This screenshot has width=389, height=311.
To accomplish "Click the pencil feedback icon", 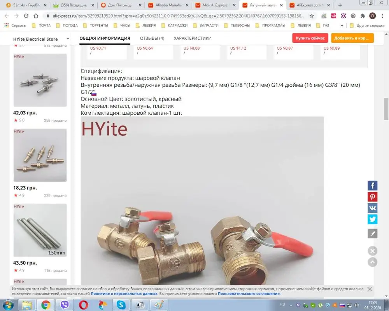I will click(x=372, y=233).
